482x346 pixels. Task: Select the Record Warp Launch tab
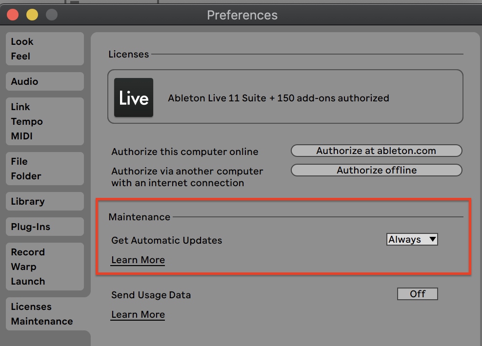tap(45, 267)
